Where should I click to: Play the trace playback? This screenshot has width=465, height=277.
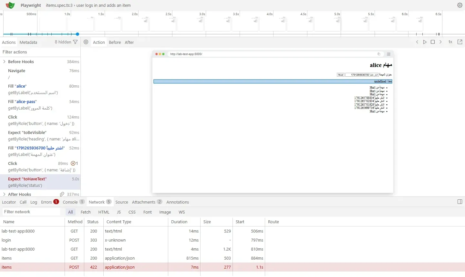click(x=425, y=42)
